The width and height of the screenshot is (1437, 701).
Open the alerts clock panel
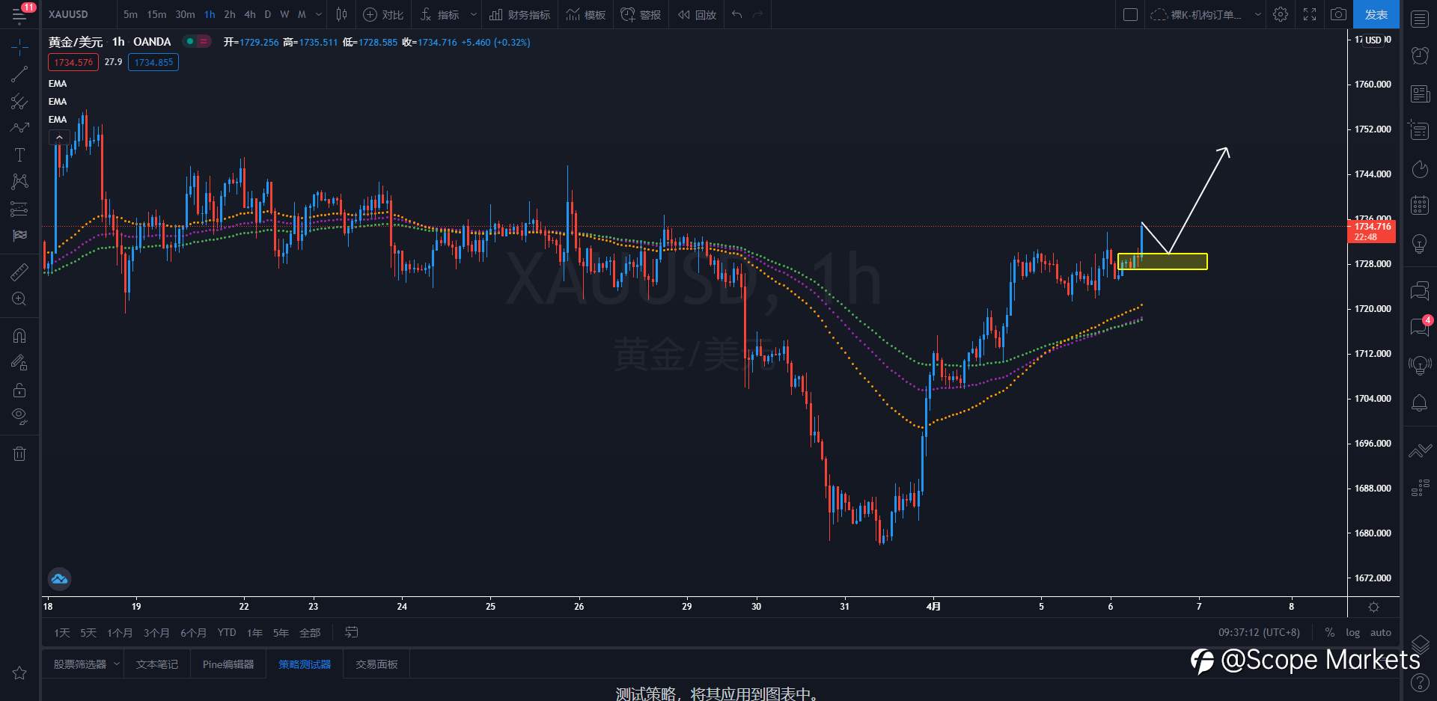pos(1419,56)
